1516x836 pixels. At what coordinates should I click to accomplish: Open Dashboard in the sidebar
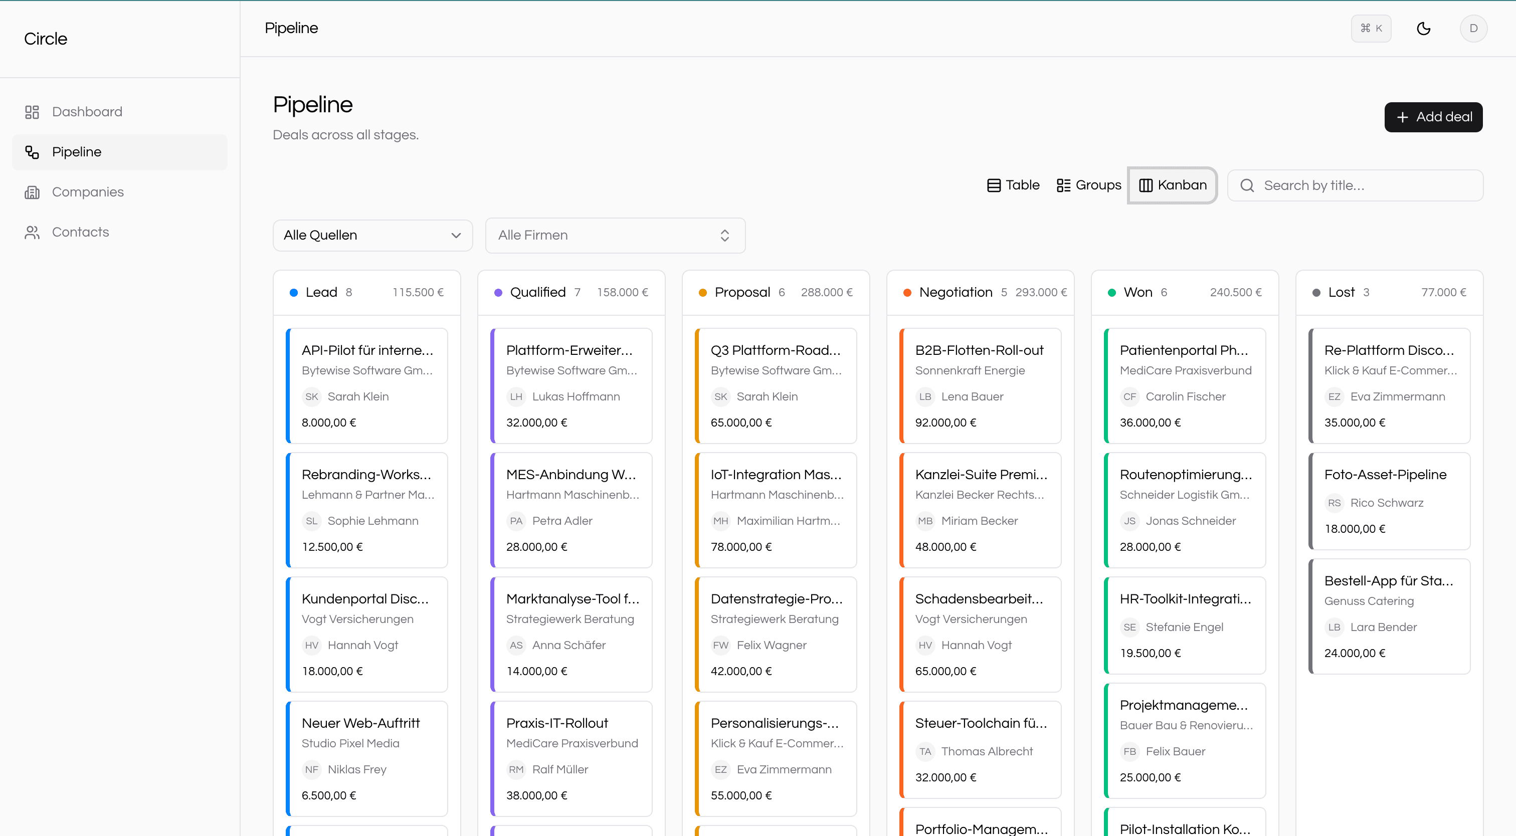tap(119, 112)
